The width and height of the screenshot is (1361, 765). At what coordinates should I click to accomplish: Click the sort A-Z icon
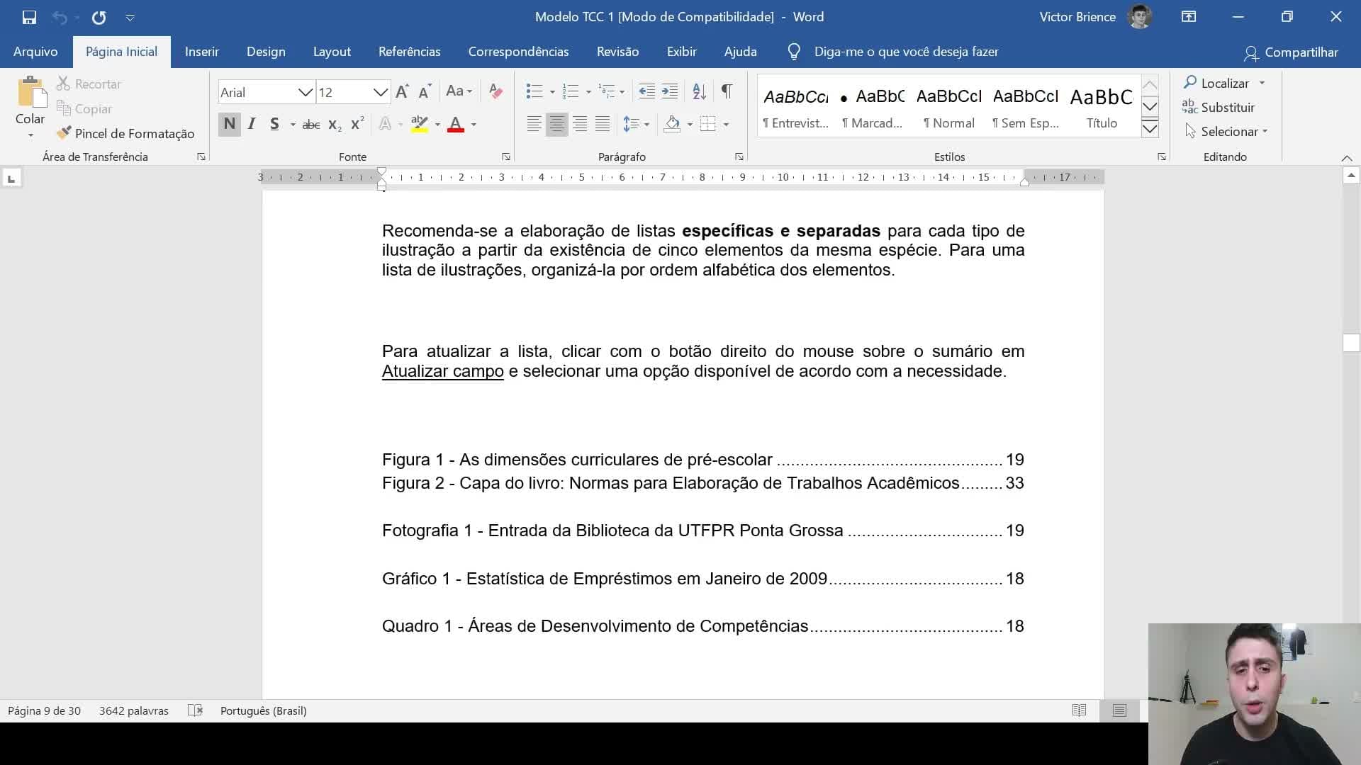(699, 91)
